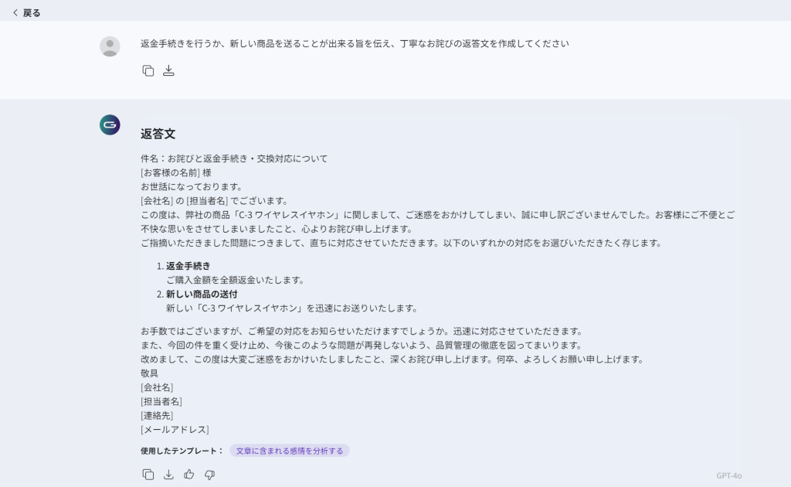
Task: Select the 返答文 heading
Action: click(158, 134)
